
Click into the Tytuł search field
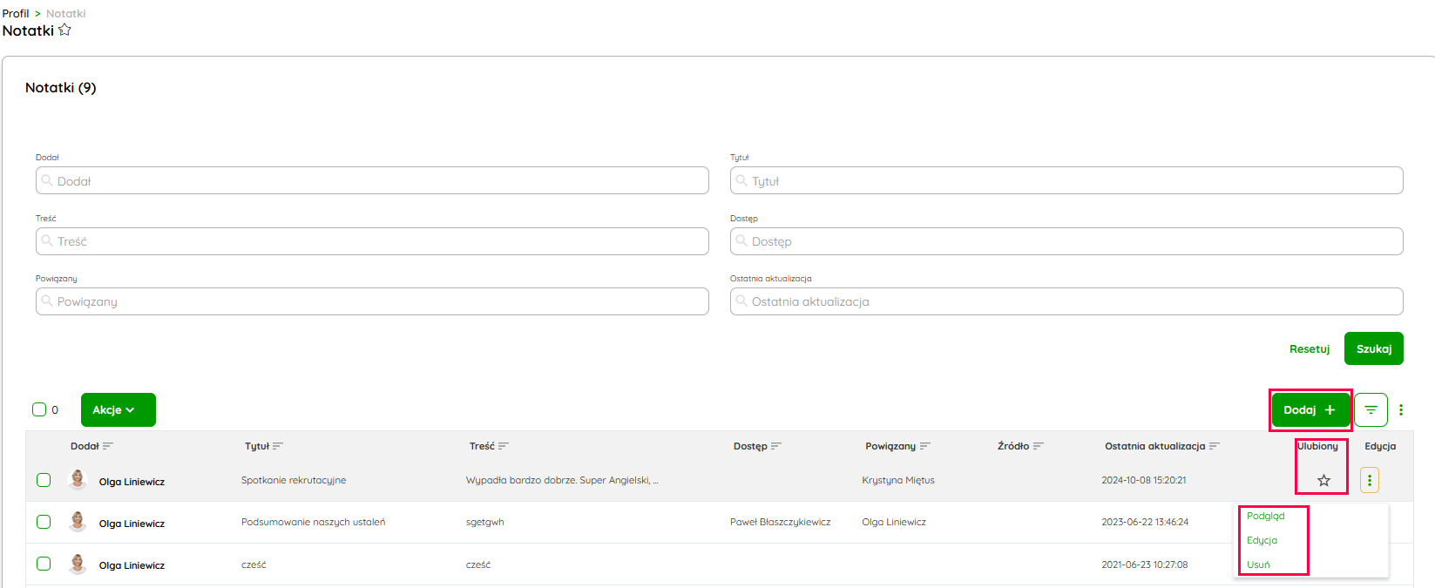tap(1066, 181)
